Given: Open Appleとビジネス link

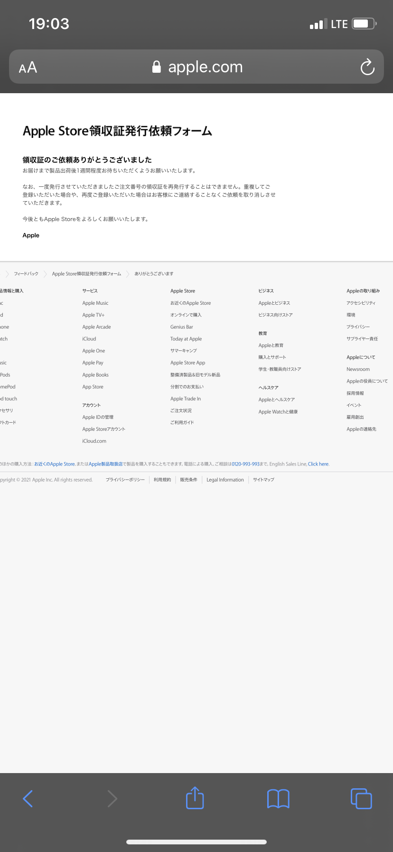Looking at the screenshot, I should pyautogui.click(x=274, y=303).
